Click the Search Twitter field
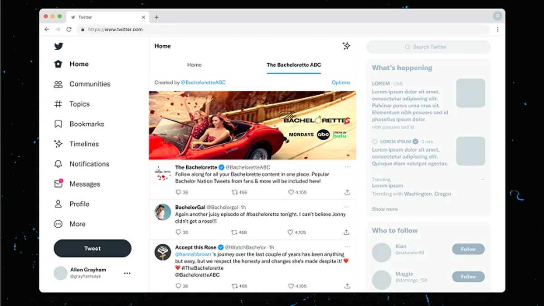This screenshot has width=544, height=306. pyautogui.click(x=428, y=47)
